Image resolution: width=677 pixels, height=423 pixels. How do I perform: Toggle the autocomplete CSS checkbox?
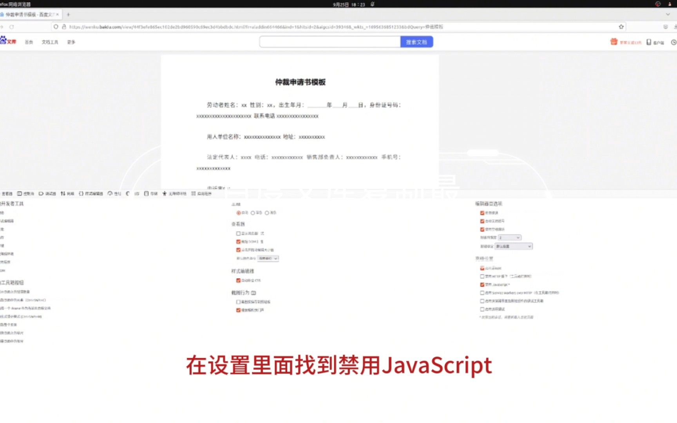238,280
